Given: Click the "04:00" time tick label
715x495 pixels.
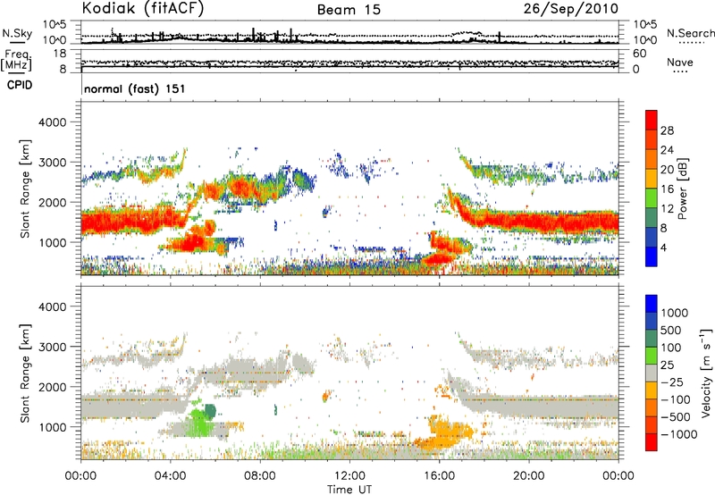Looking at the screenshot, I should (171, 476).
